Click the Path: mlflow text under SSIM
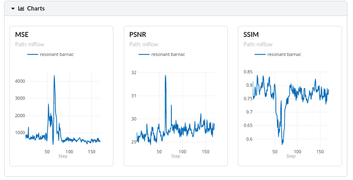 click(x=258, y=45)
